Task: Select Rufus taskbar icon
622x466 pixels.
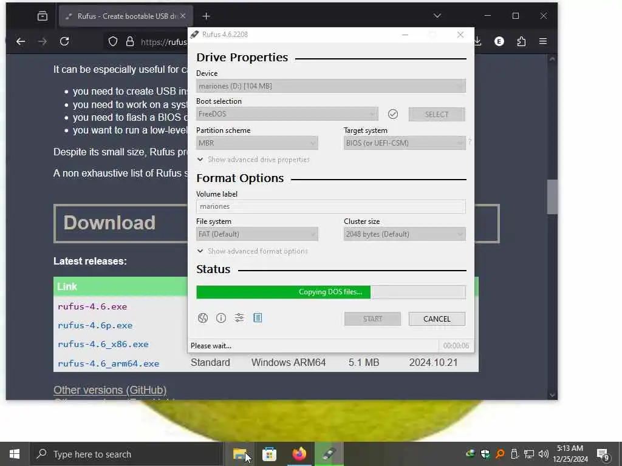Action: click(x=329, y=454)
